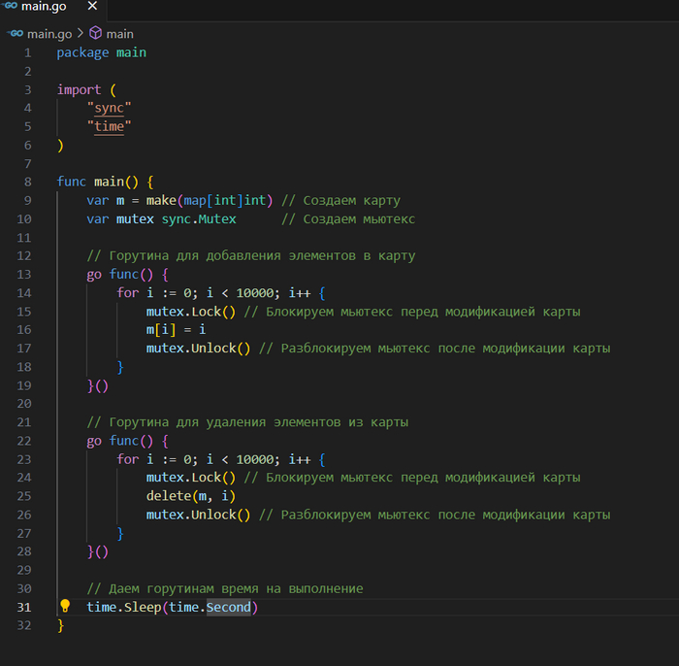Follow the underlined "time" import link
The image size is (679, 666).
click(109, 126)
